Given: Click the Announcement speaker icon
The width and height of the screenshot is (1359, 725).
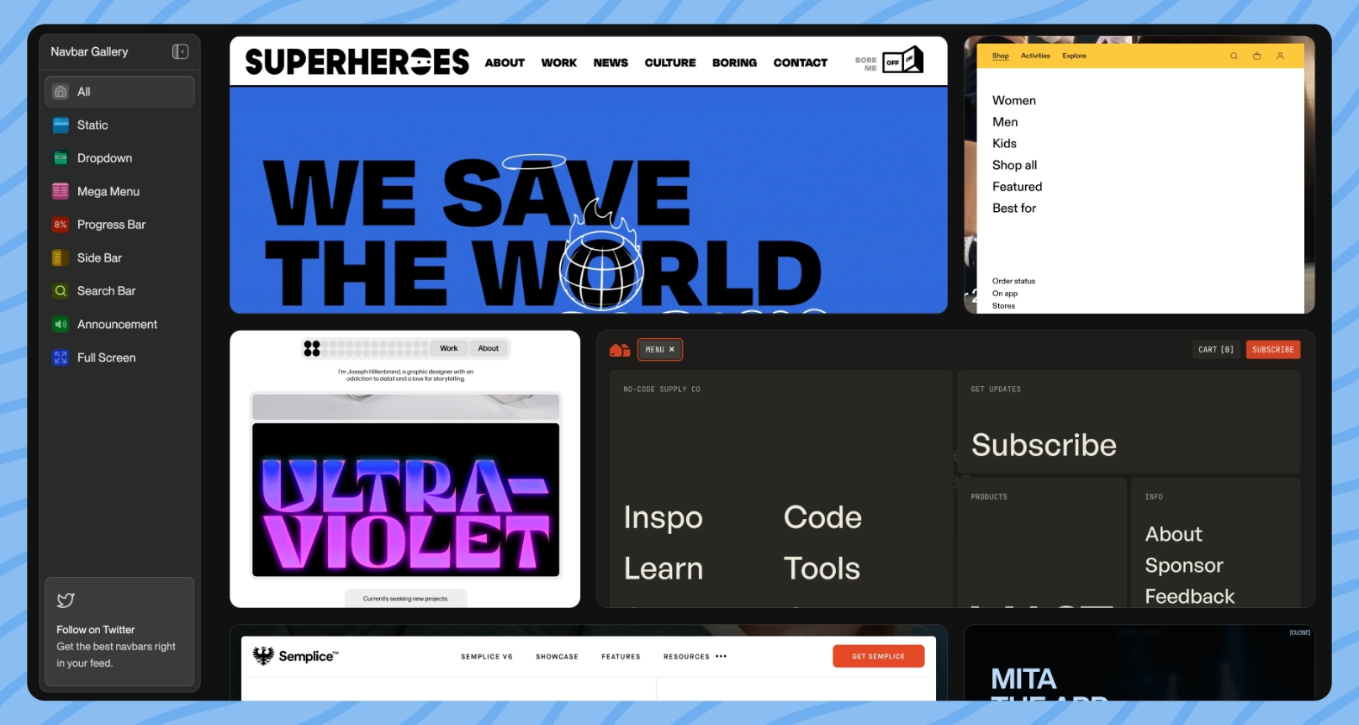Looking at the screenshot, I should 61,325.
